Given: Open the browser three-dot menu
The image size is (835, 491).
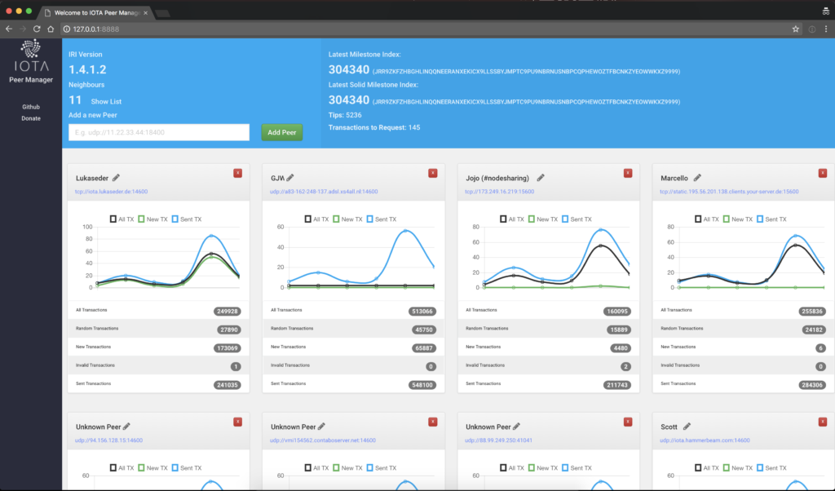Looking at the screenshot, I should coord(826,29).
